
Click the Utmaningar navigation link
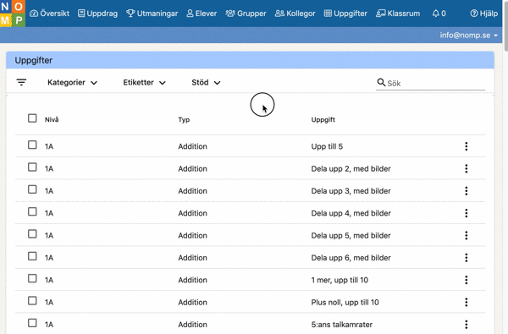[152, 14]
